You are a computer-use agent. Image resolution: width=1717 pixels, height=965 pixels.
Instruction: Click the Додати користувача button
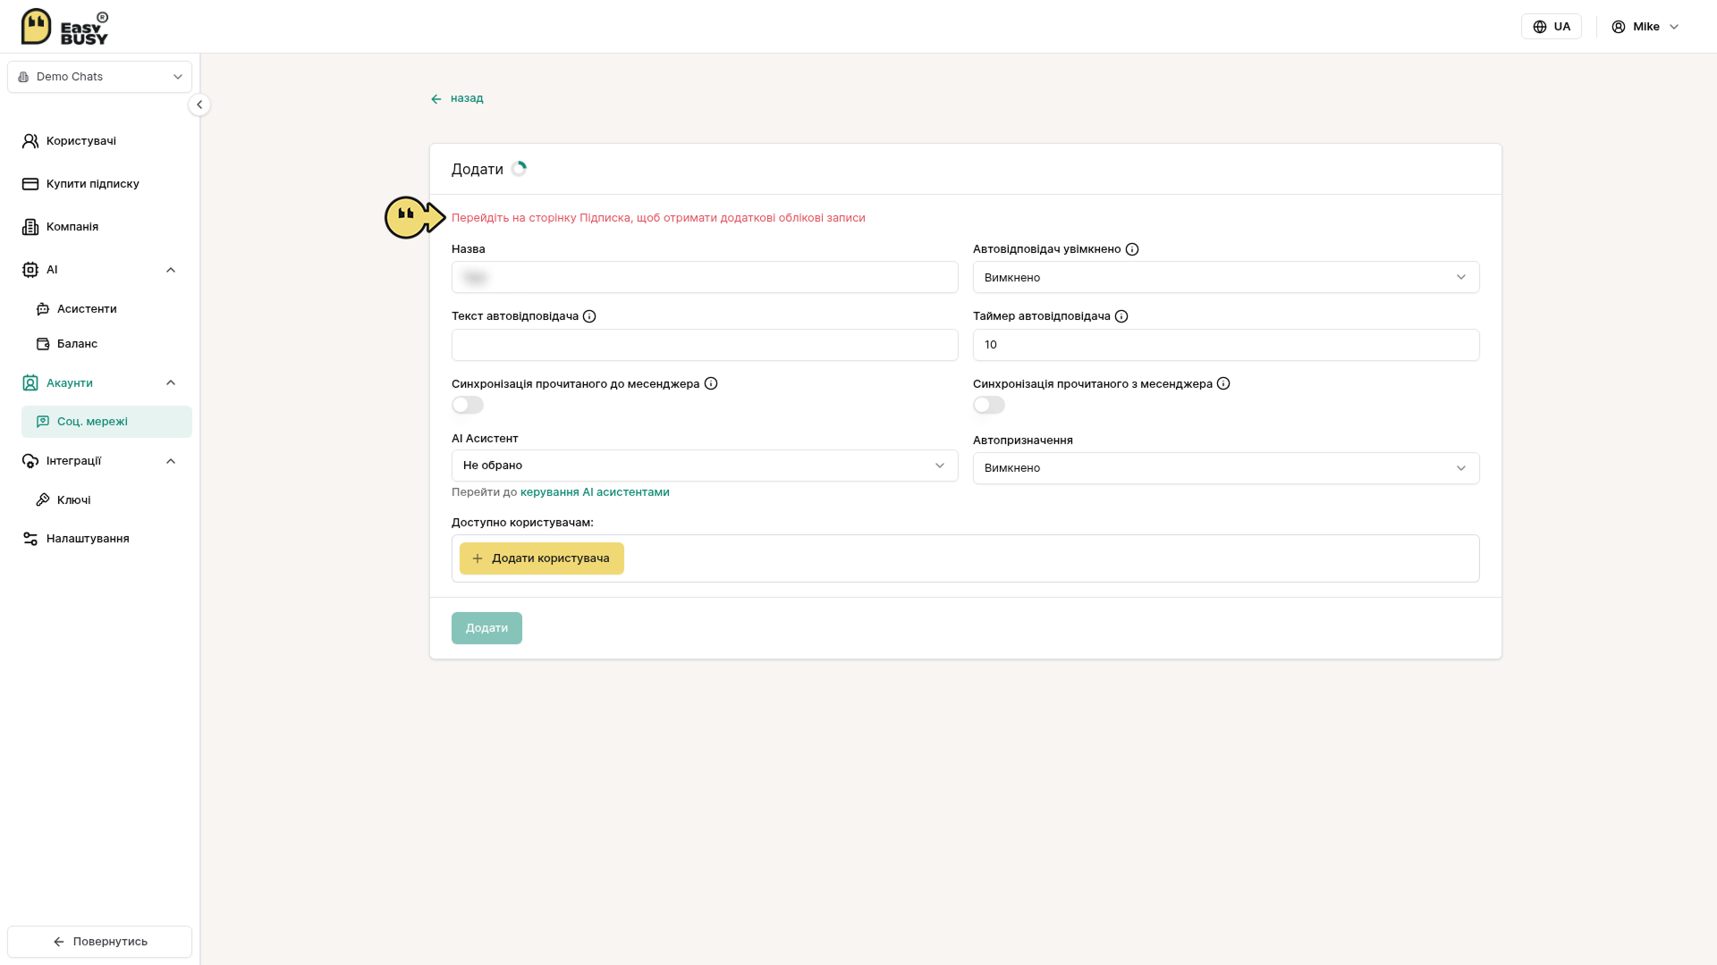point(542,558)
